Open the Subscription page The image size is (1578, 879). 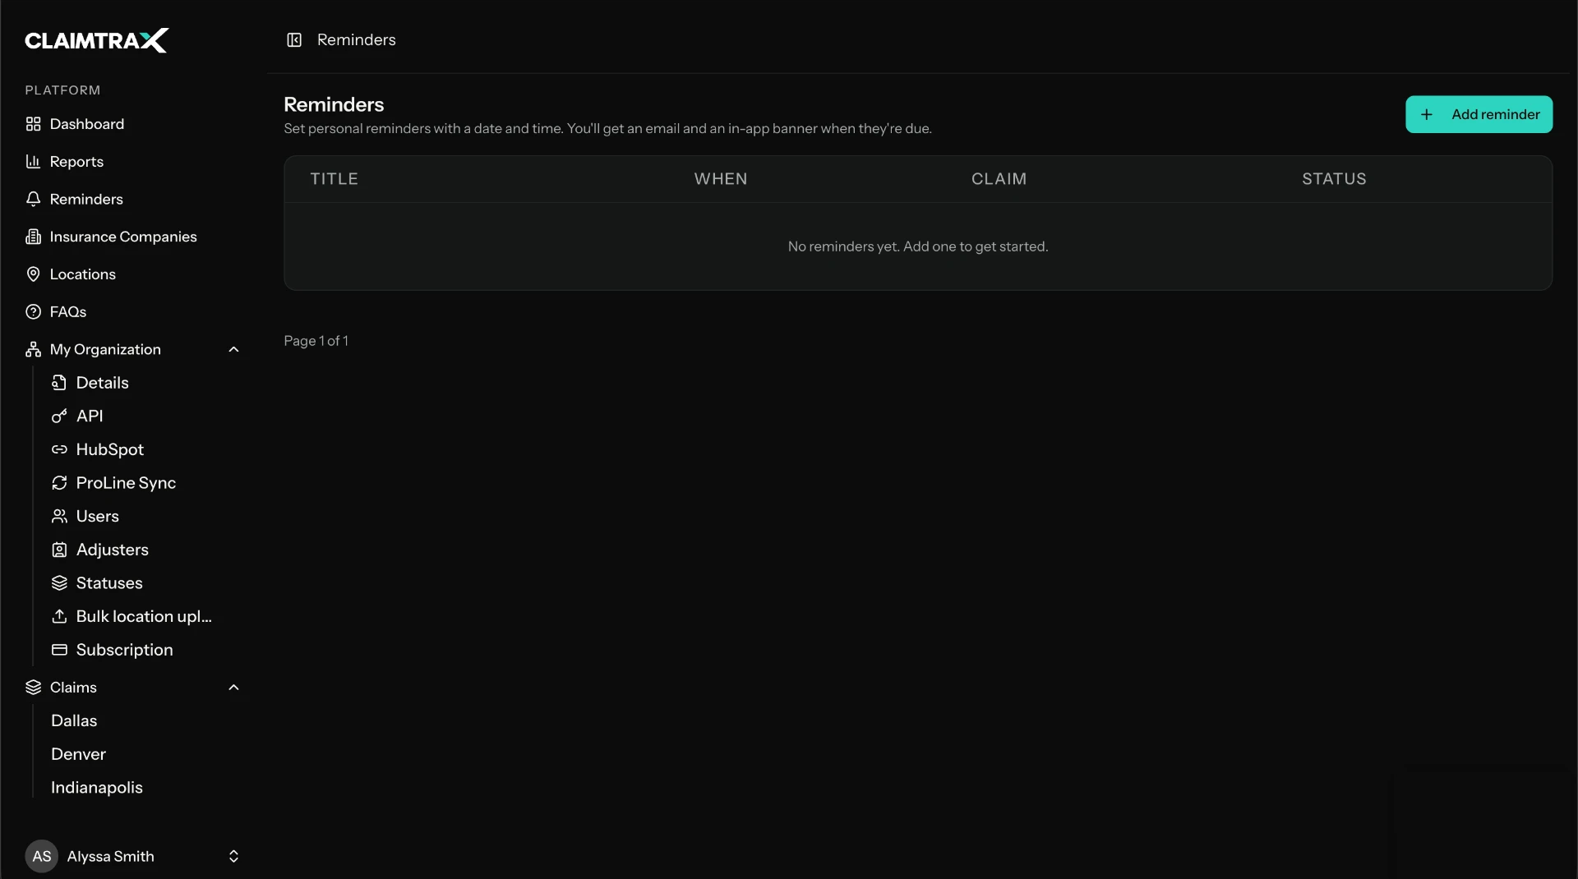click(x=124, y=650)
